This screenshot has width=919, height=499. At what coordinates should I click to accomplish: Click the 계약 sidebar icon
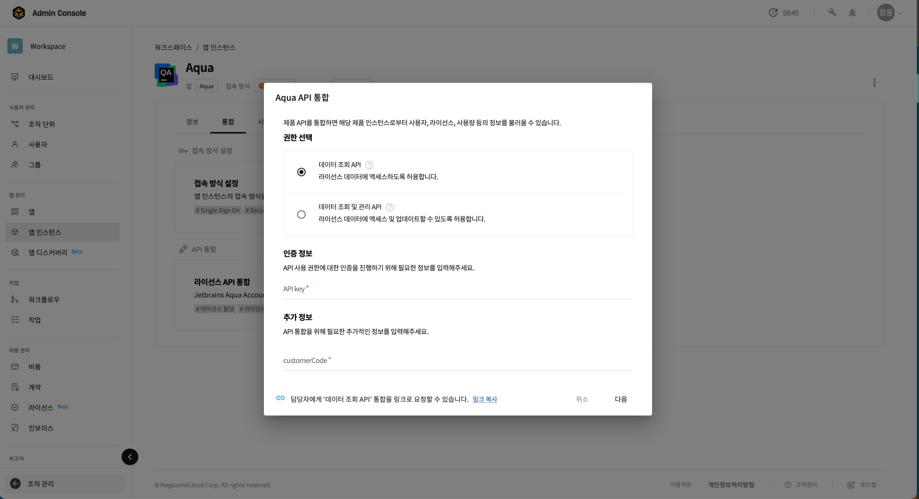[x=15, y=387]
